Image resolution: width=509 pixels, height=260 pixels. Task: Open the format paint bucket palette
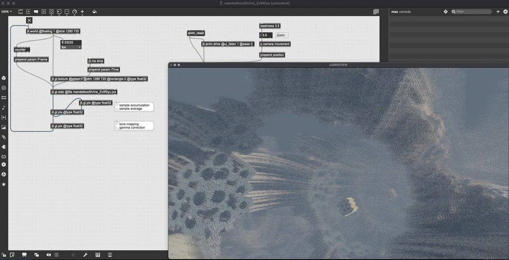tap(94, 12)
